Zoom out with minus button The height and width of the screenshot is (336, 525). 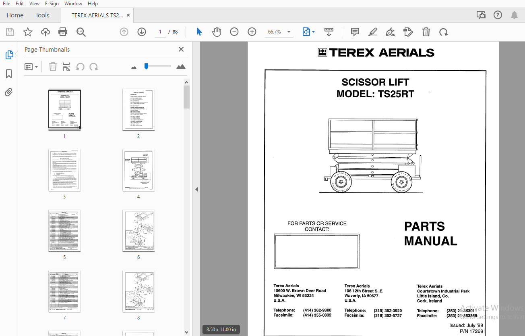click(234, 32)
